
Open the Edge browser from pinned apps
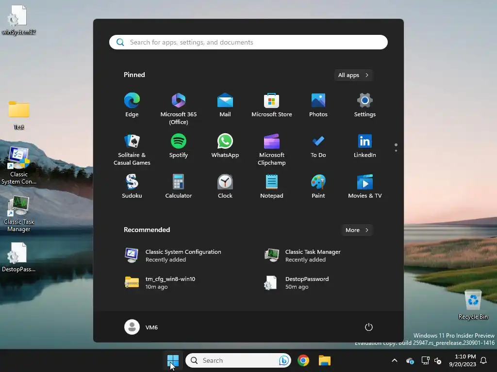click(132, 105)
